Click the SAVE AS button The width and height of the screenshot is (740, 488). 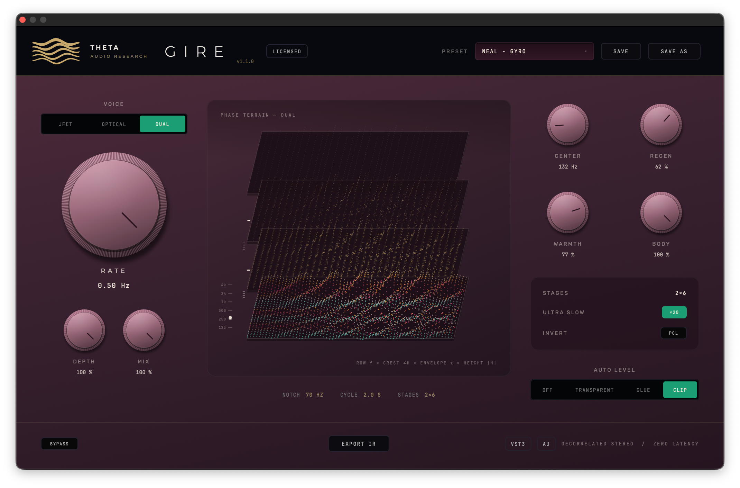click(674, 51)
